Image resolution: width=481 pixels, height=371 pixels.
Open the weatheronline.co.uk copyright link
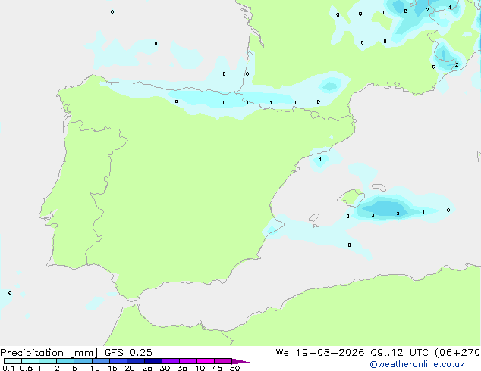coord(417,364)
